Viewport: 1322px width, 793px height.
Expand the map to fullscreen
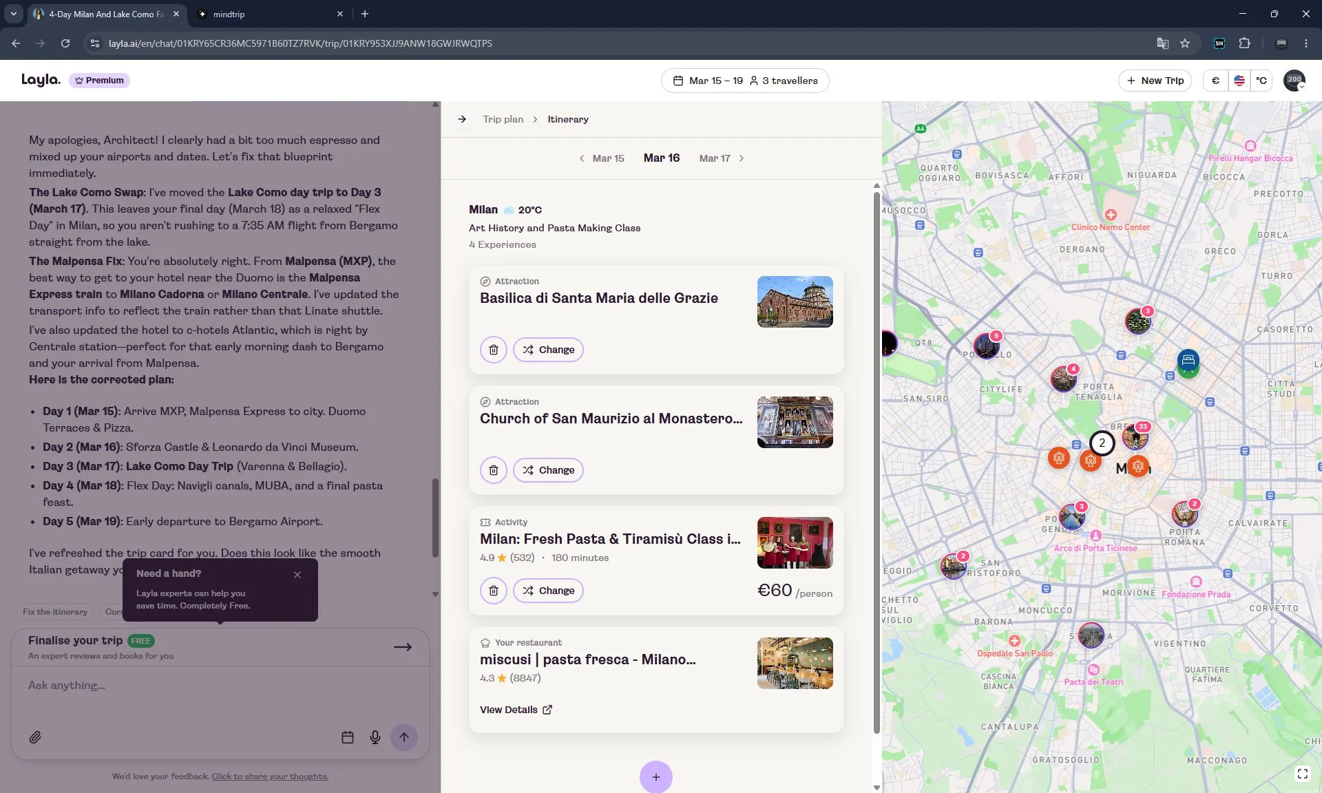click(1302, 774)
